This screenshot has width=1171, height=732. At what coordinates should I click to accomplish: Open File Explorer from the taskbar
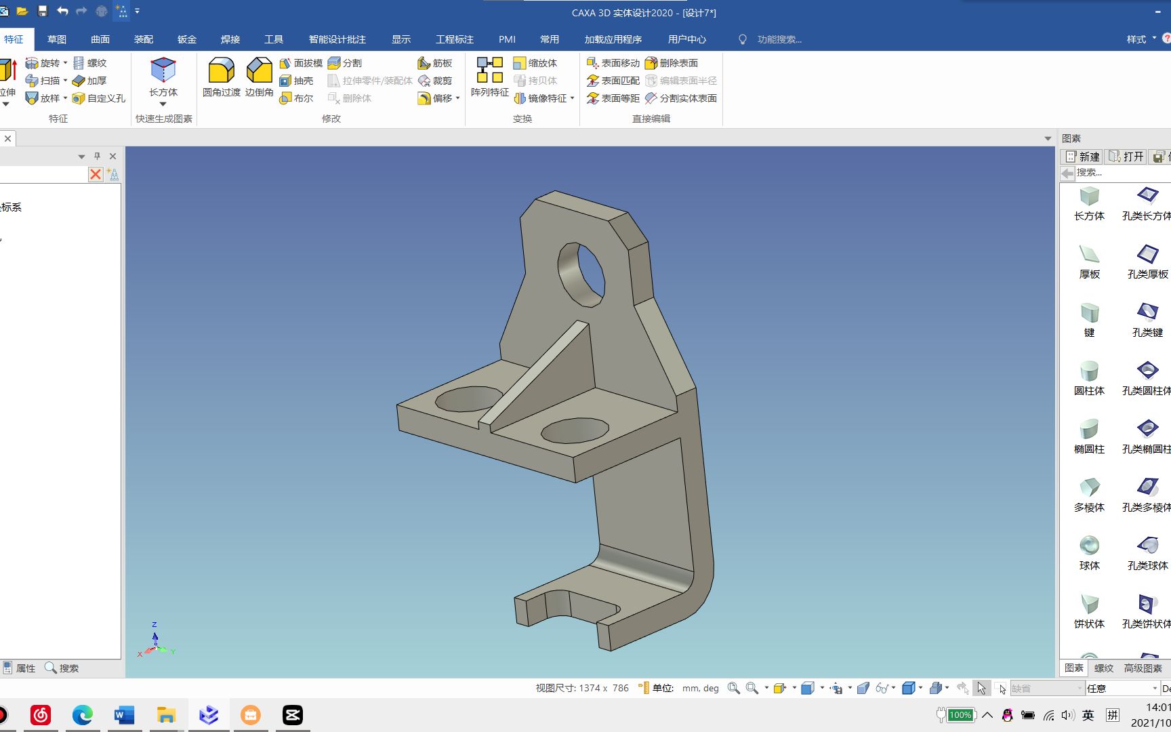tap(166, 715)
